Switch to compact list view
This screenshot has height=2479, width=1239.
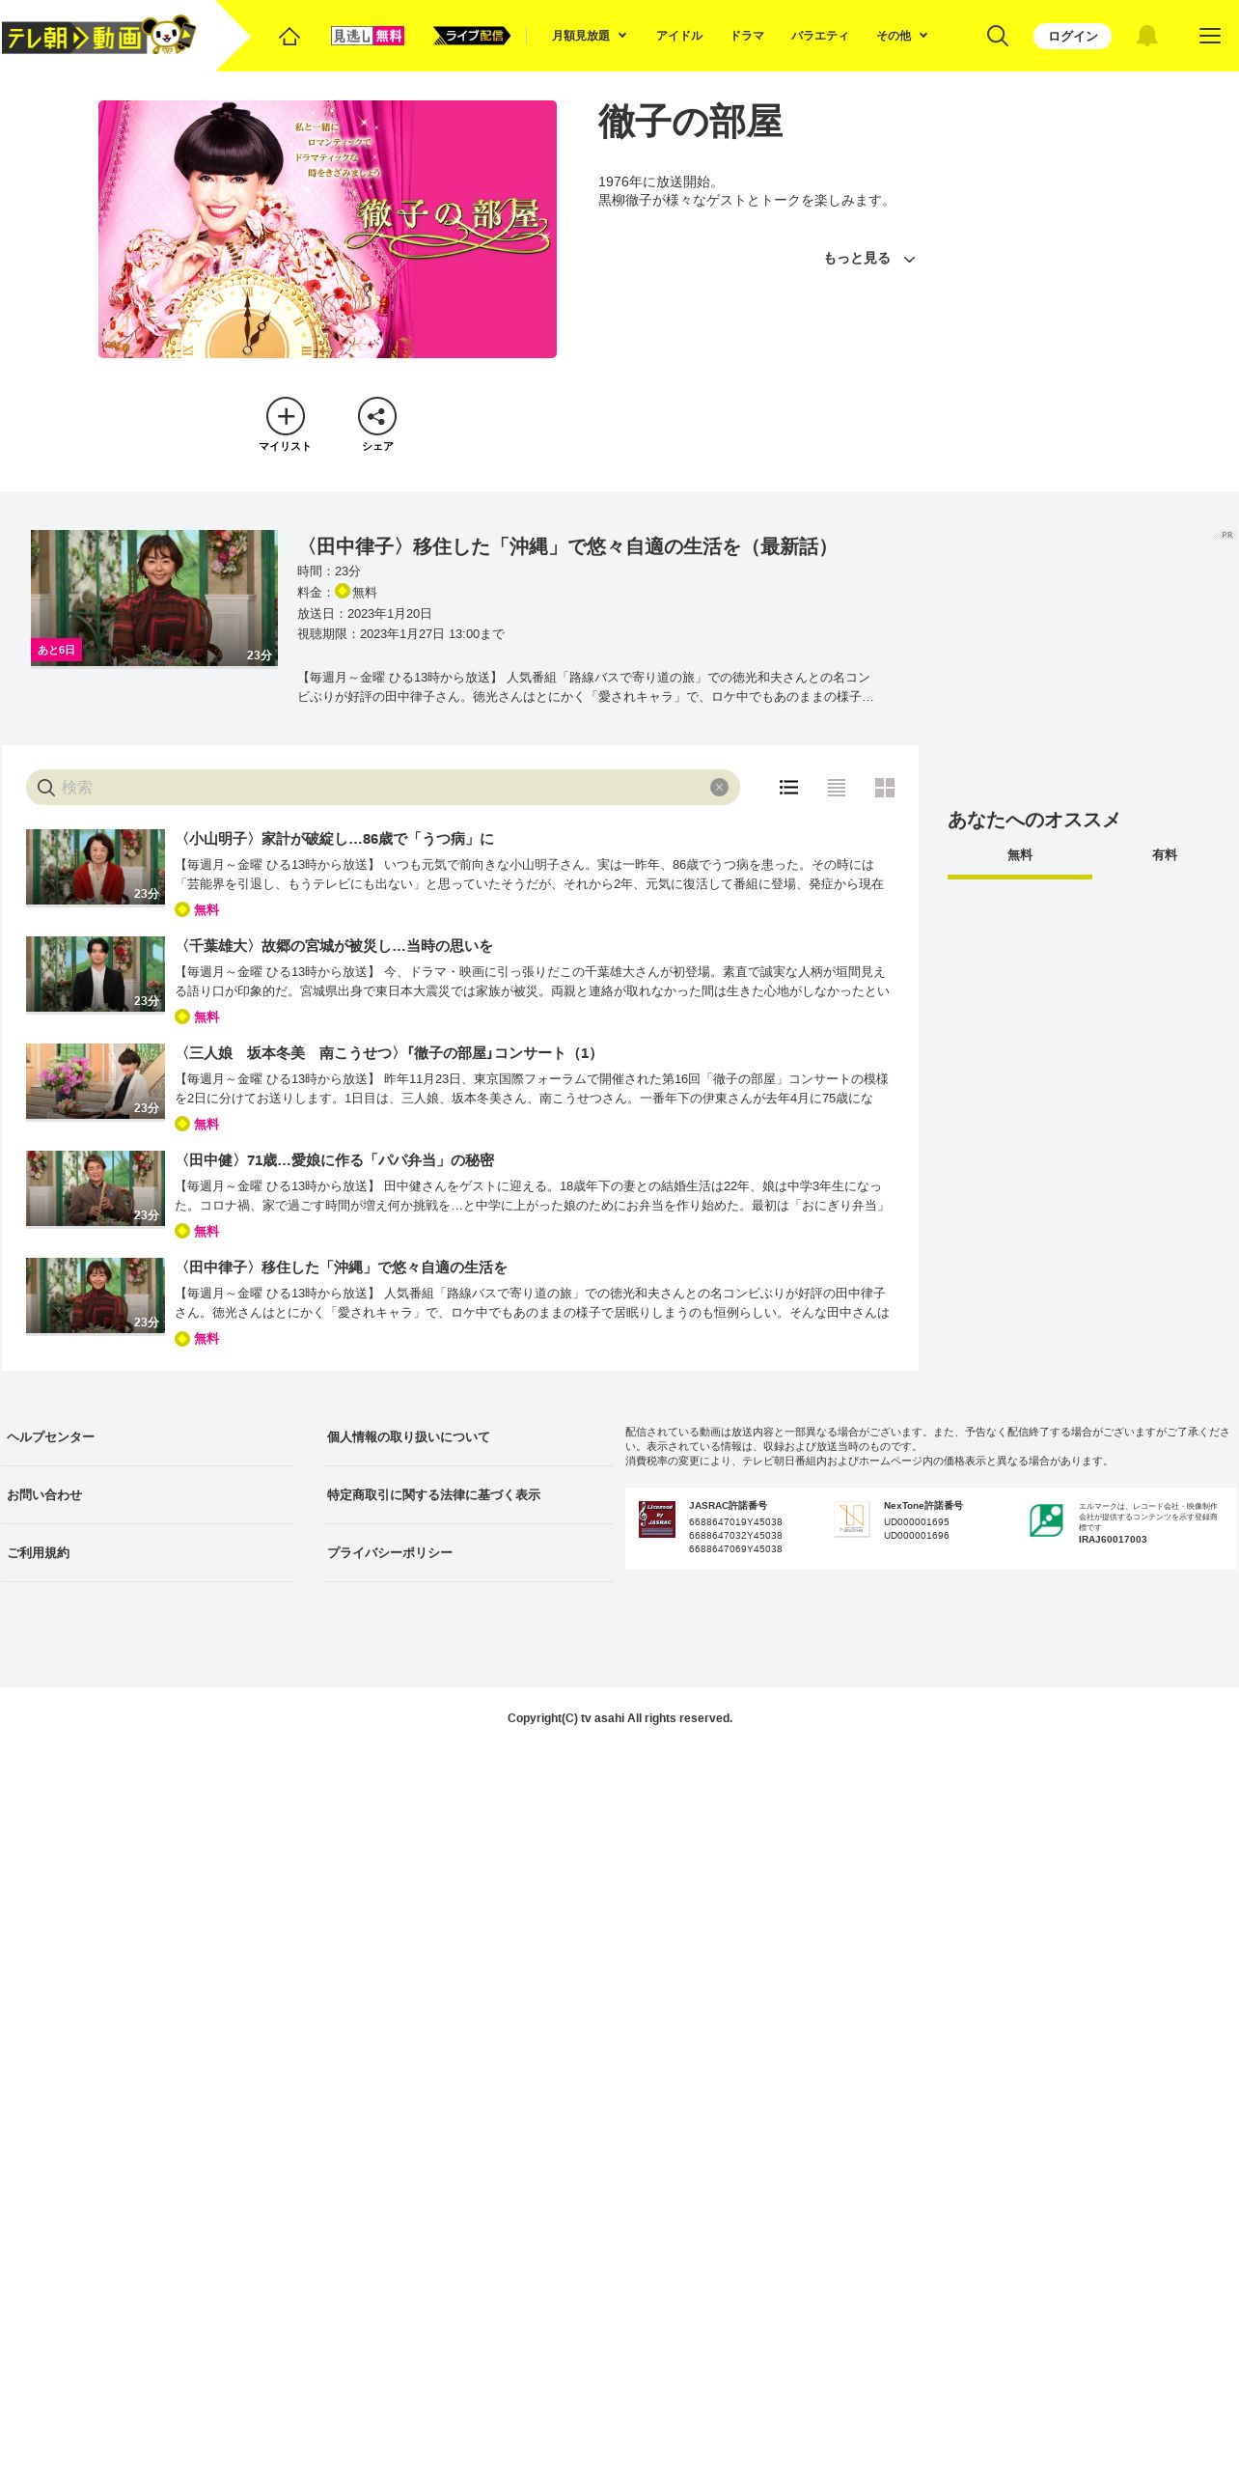point(837,787)
